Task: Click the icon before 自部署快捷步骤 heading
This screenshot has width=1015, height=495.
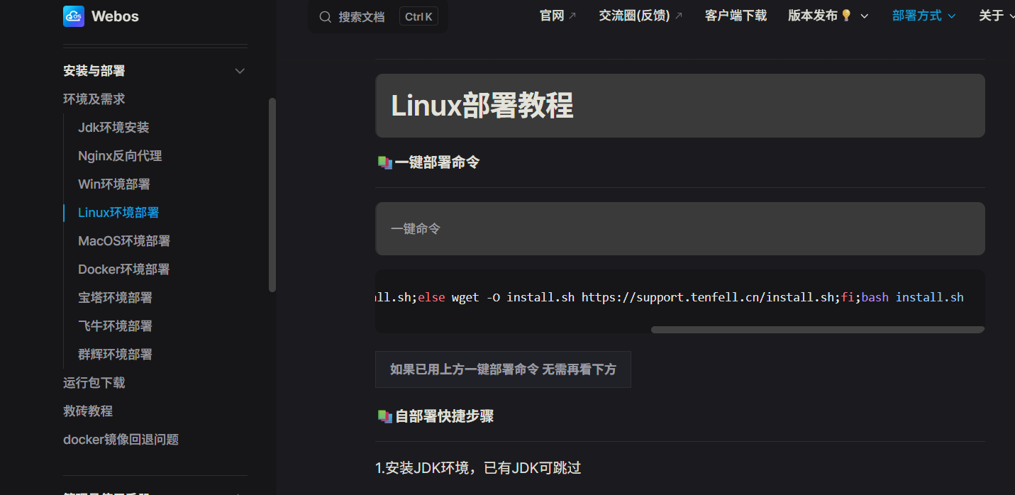Action: click(x=384, y=416)
